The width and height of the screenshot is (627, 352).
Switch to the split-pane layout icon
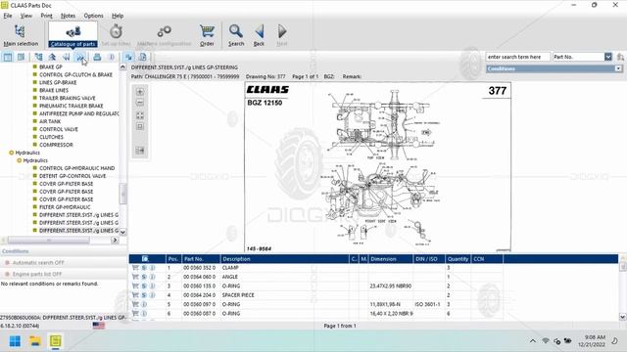(x=8, y=57)
